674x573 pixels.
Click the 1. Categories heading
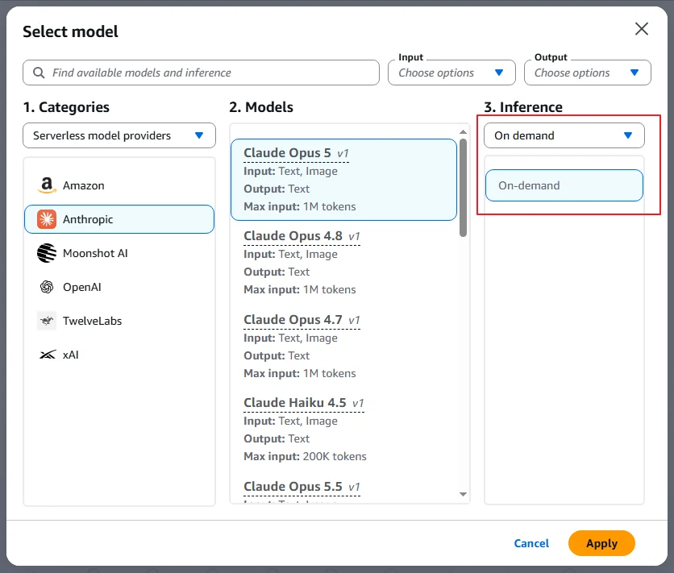(66, 107)
